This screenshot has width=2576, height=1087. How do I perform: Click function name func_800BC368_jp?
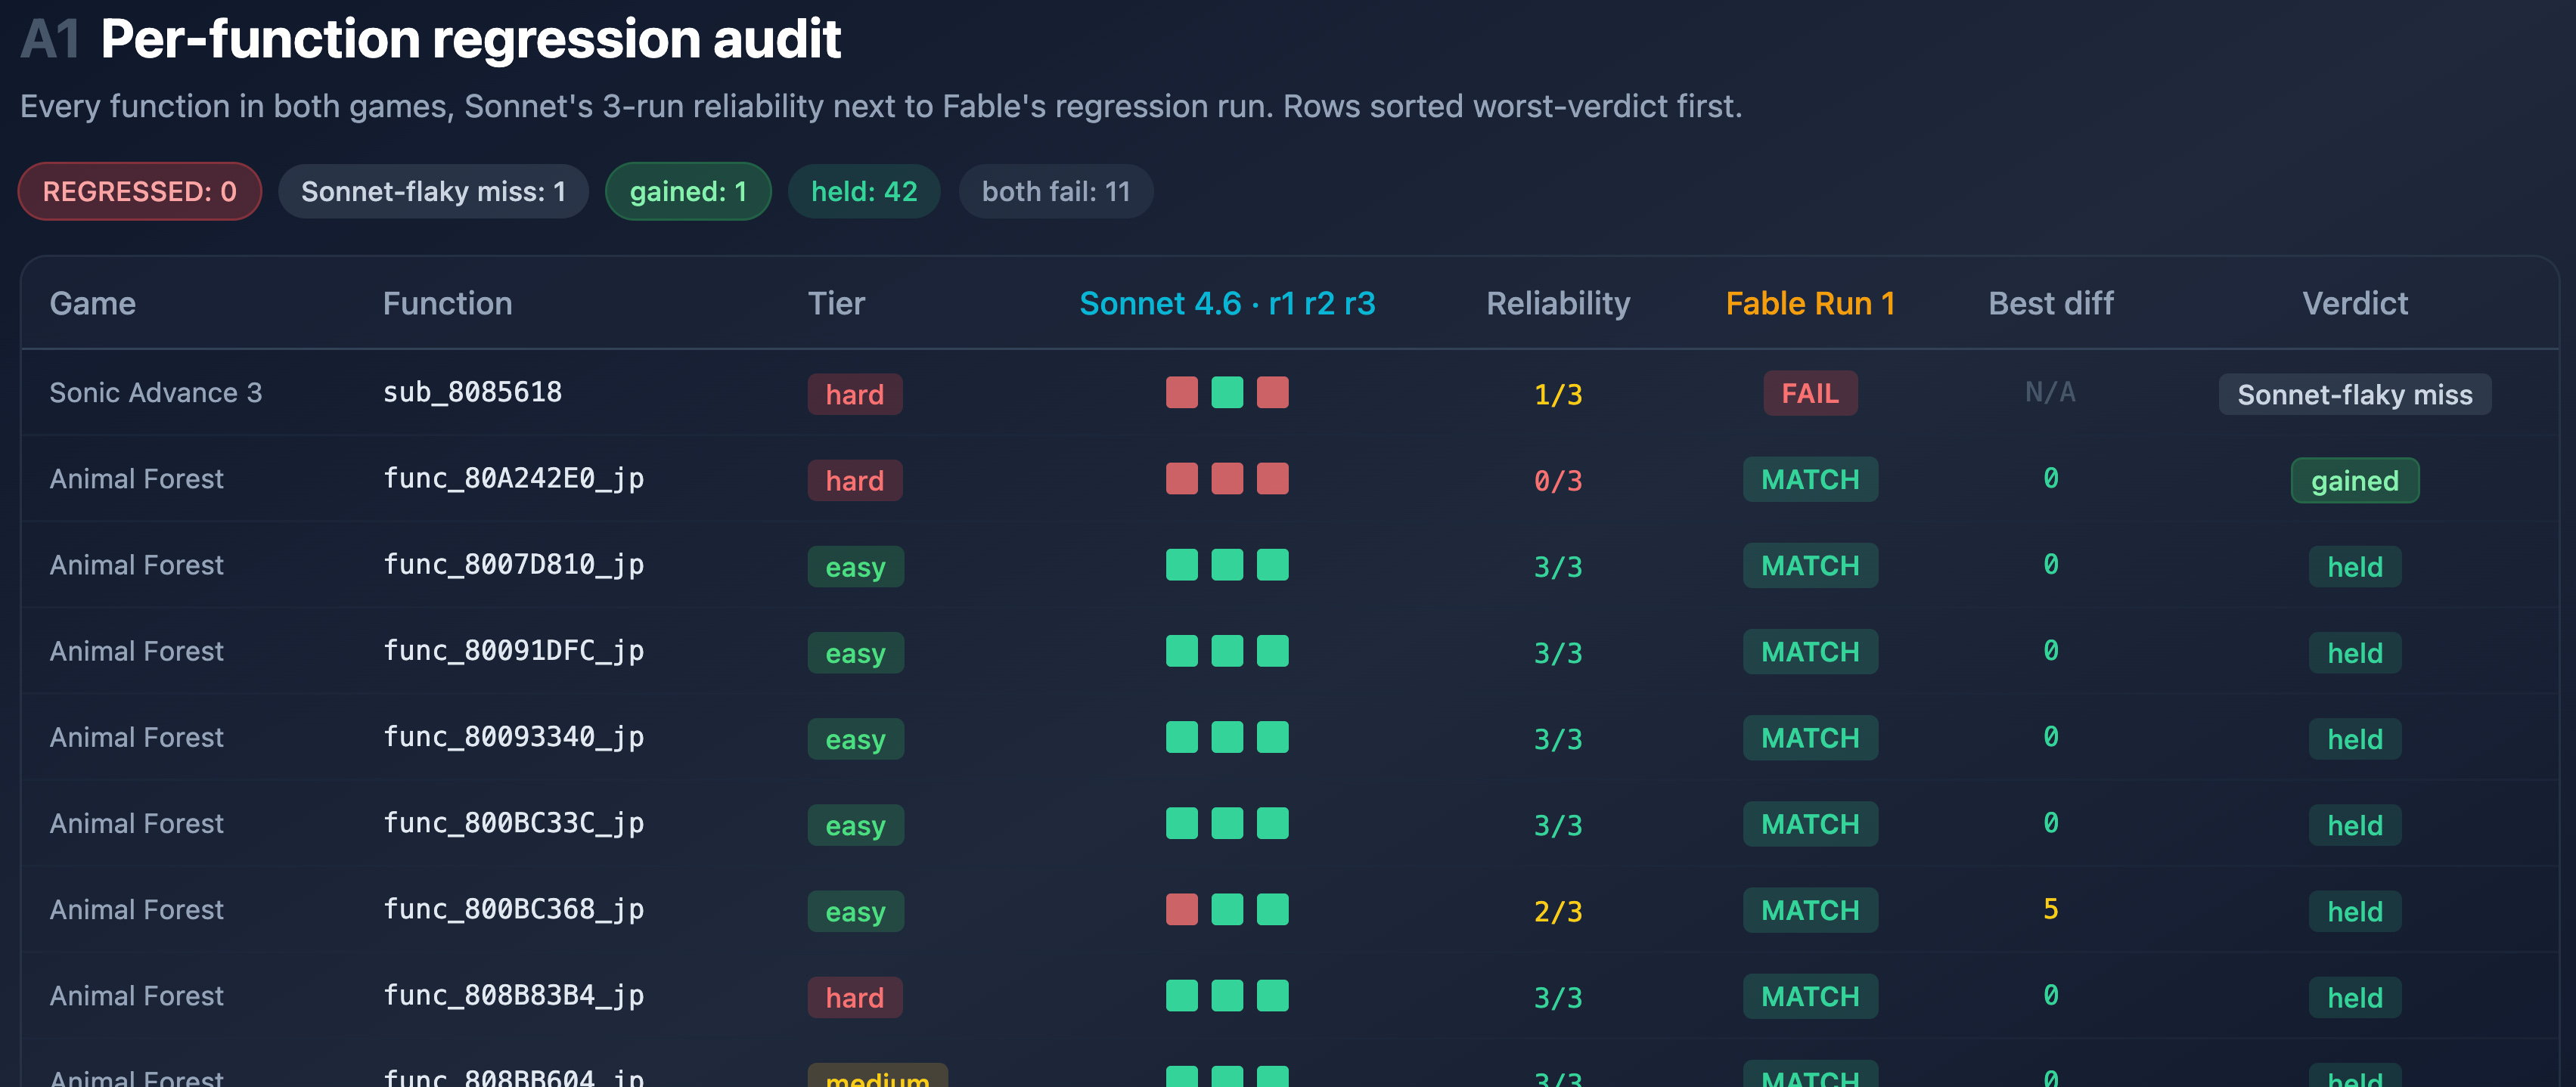[x=513, y=909]
